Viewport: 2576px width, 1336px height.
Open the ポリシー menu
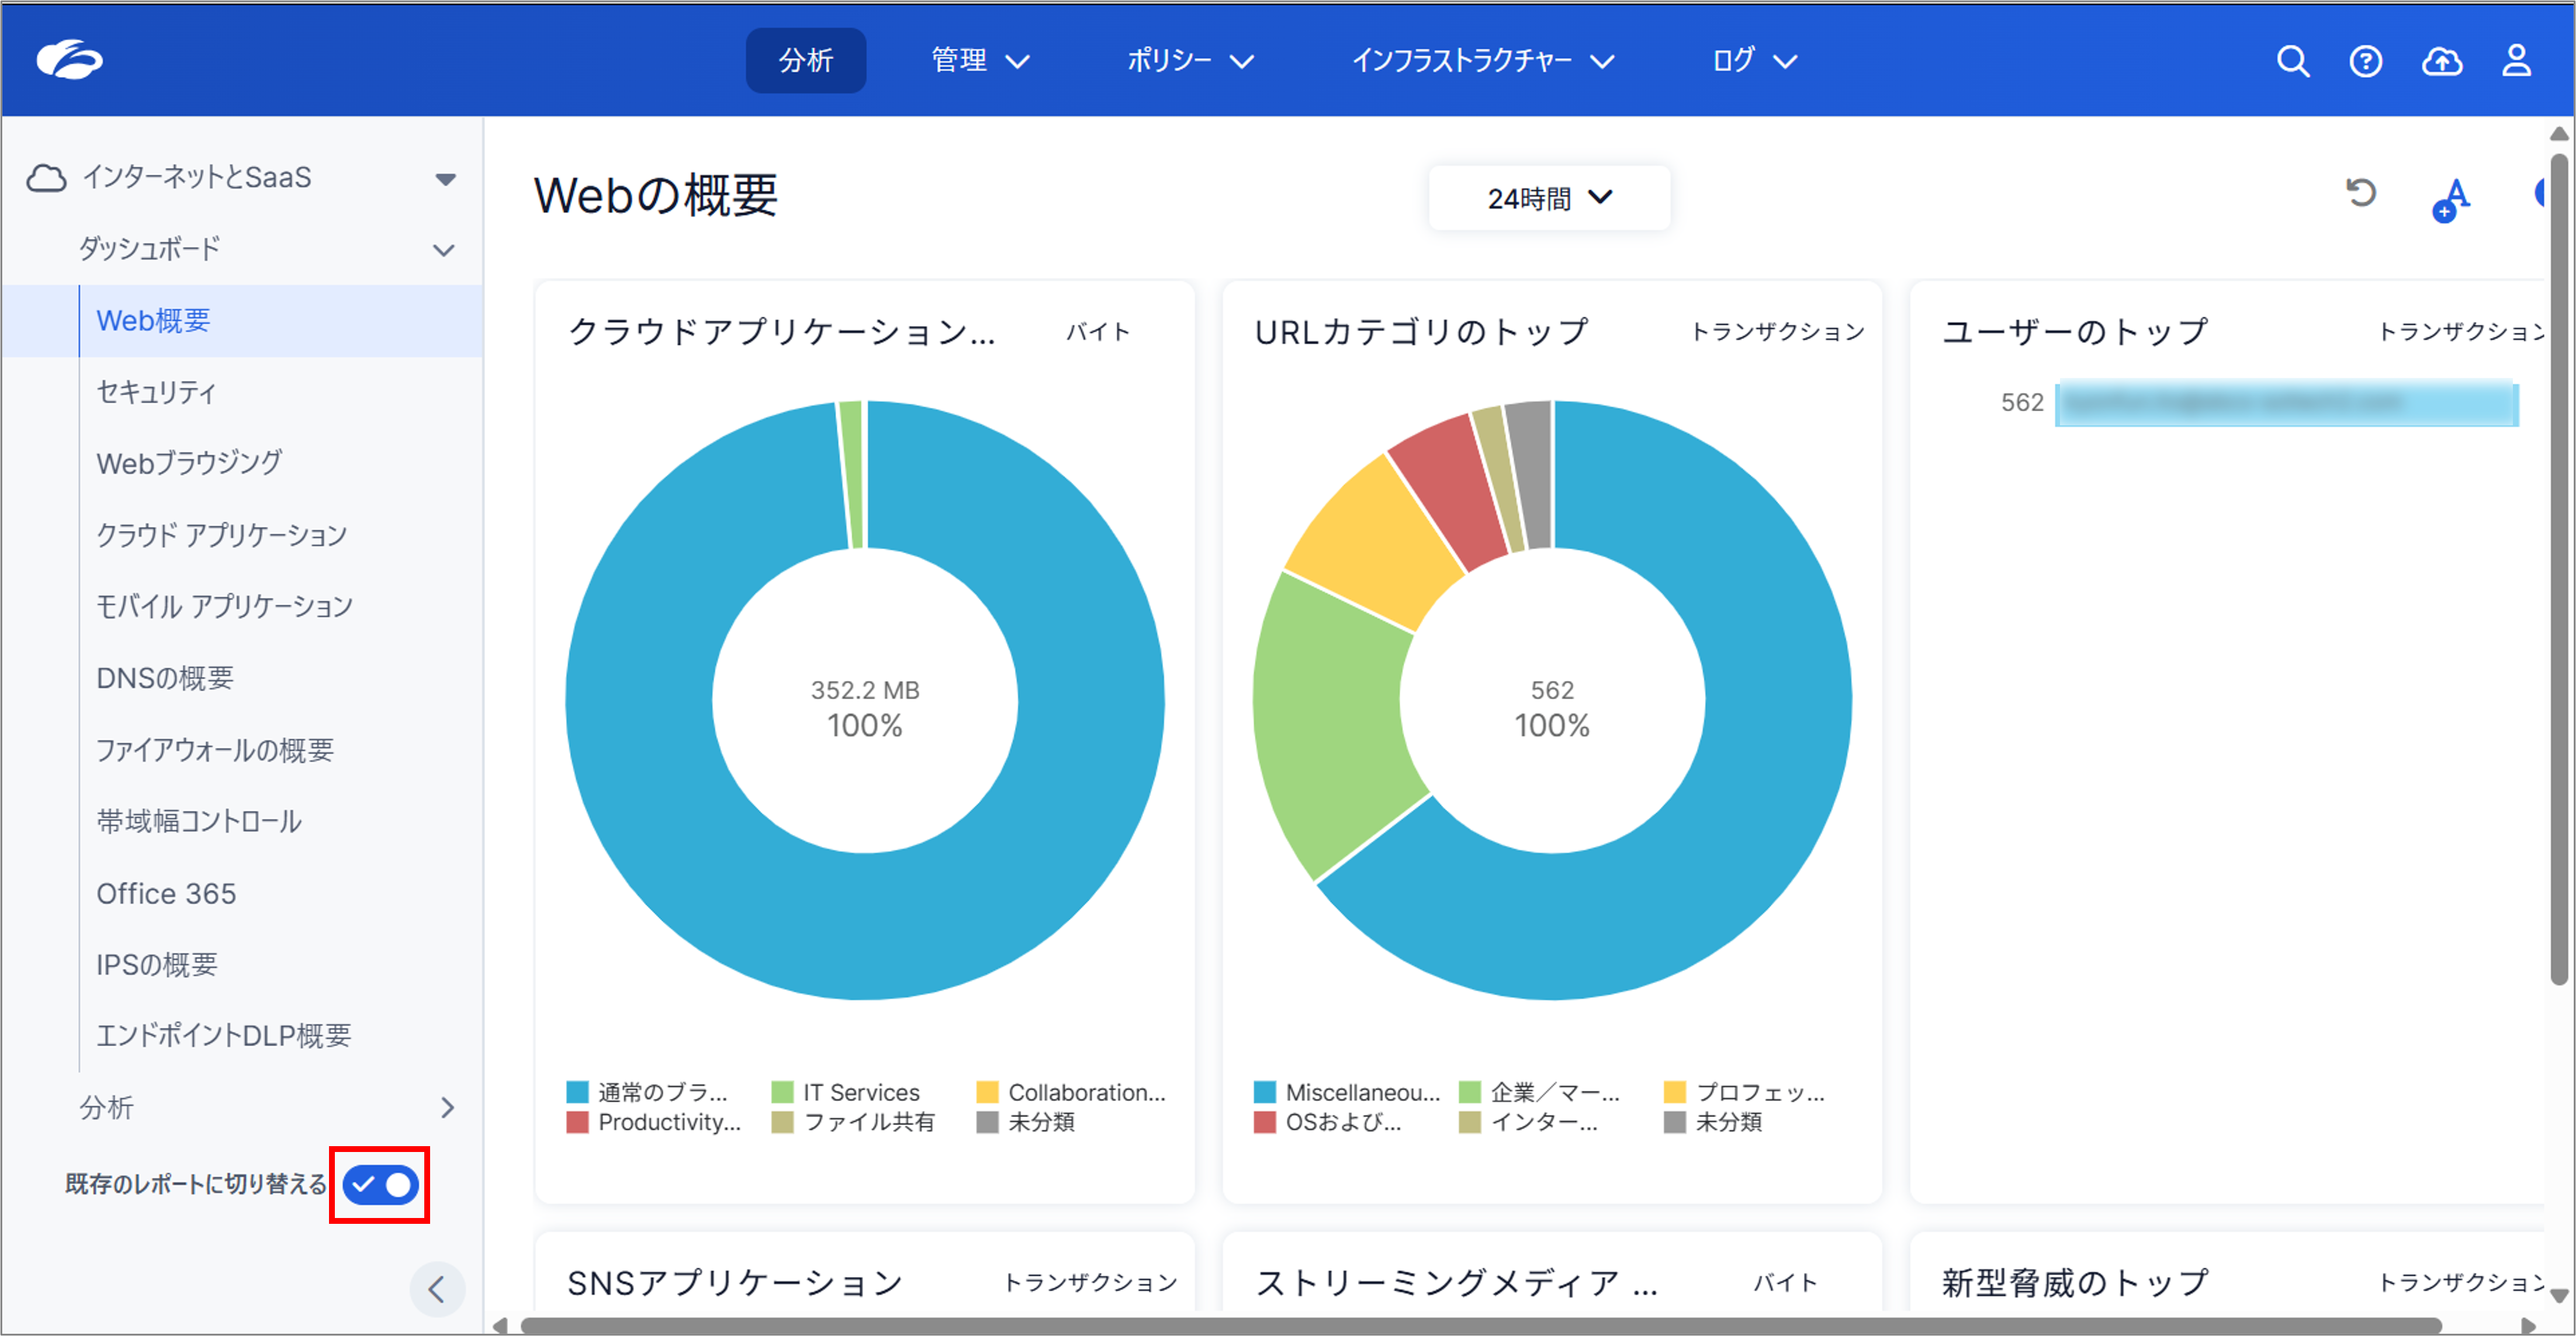(x=1192, y=60)
